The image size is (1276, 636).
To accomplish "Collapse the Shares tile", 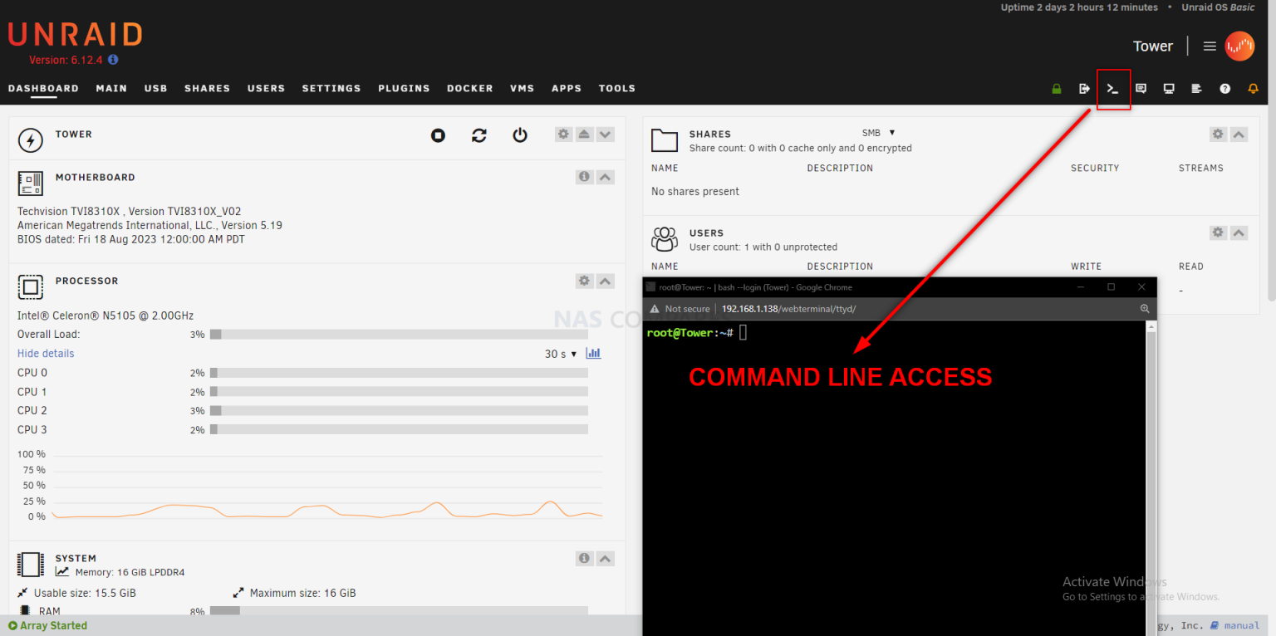I will [1239, 134].
